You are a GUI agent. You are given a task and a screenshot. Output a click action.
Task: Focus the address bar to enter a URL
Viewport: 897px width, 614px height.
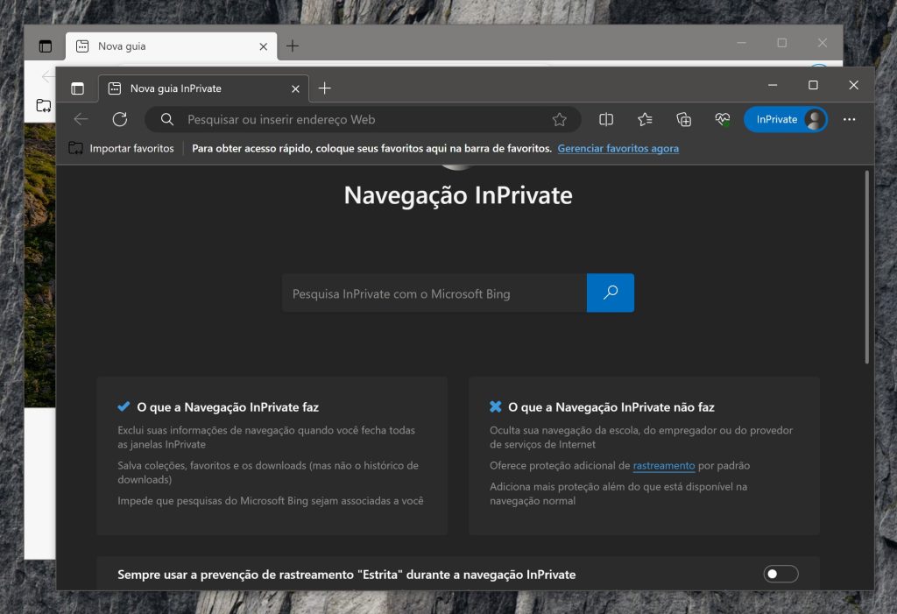pyautogui.click(x=350, y=119)
